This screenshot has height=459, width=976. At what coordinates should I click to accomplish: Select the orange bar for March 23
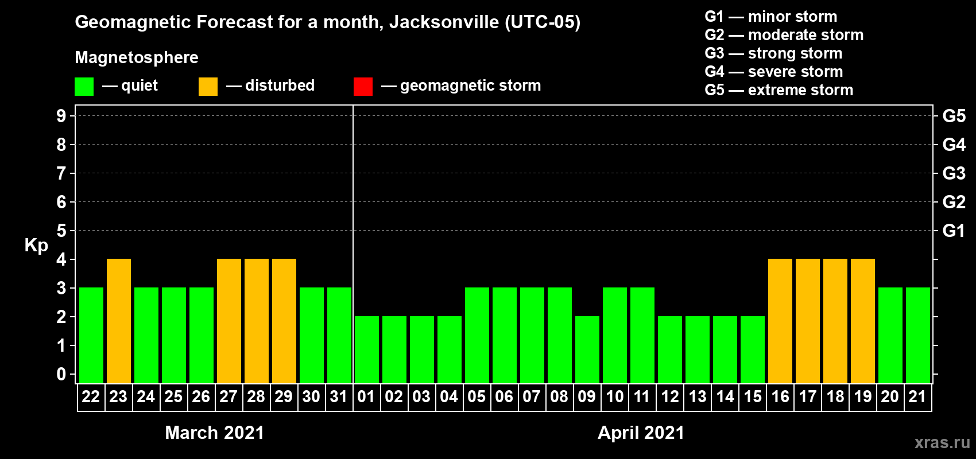coord(119,321)
